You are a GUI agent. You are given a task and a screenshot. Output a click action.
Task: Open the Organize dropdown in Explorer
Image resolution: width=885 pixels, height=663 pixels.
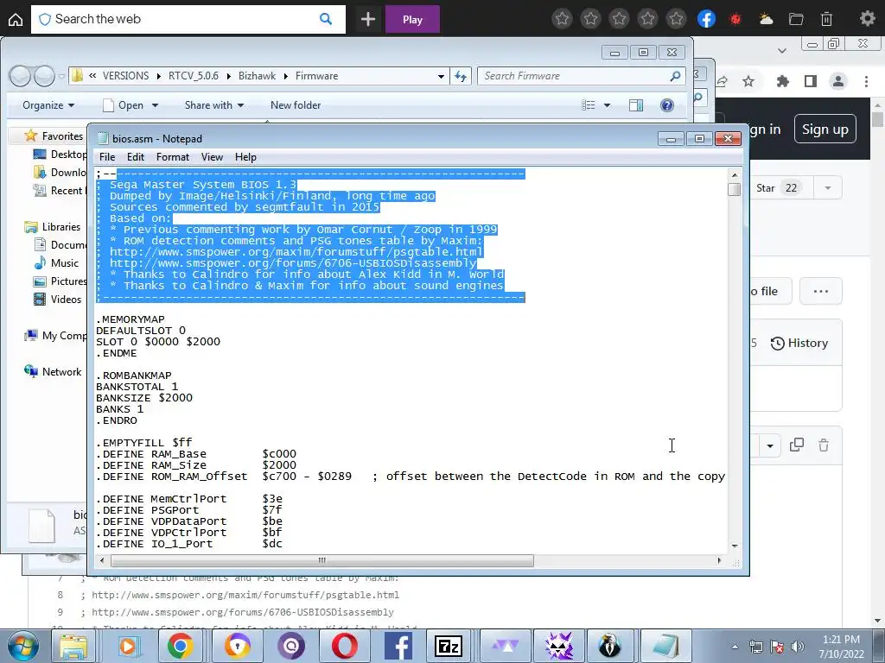tap(48, 105)
